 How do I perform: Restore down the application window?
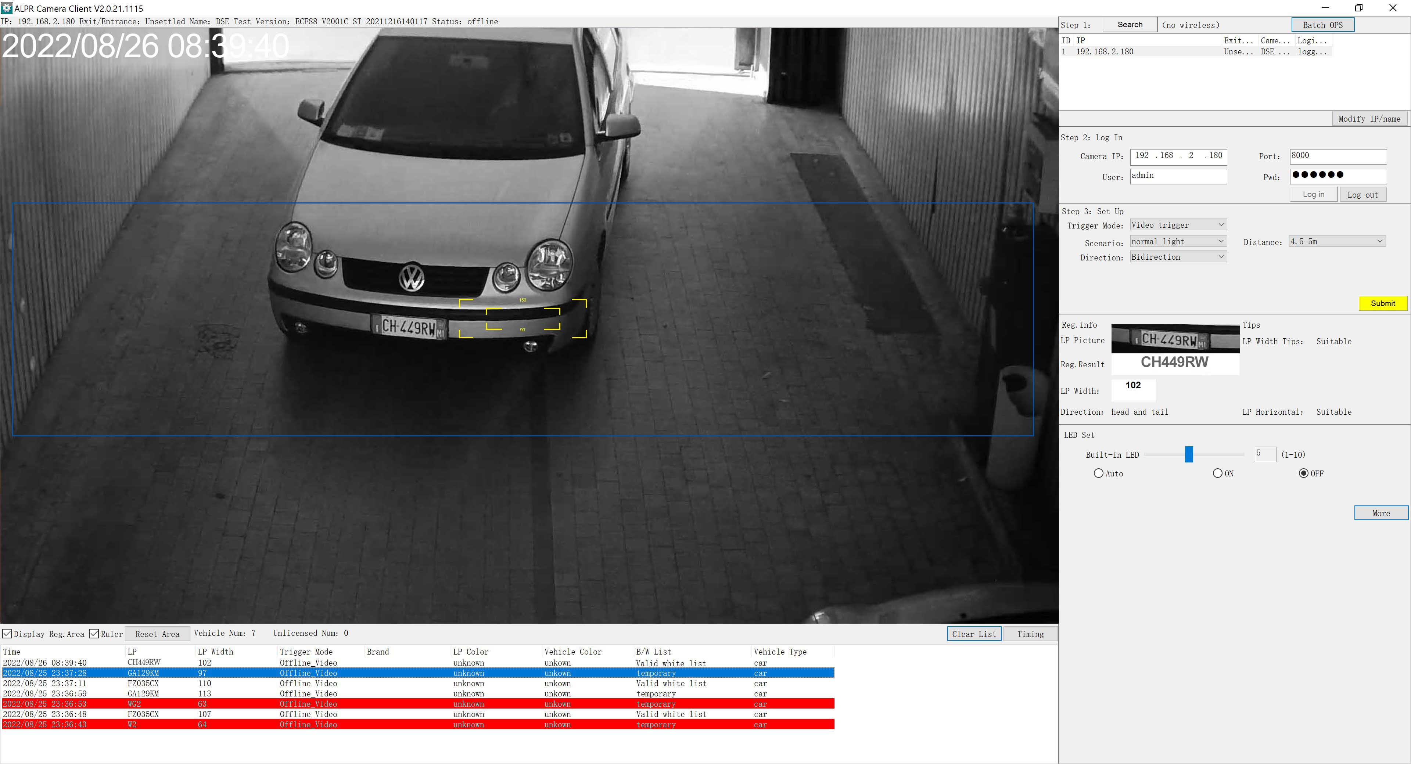click(x=1358, y=8)
